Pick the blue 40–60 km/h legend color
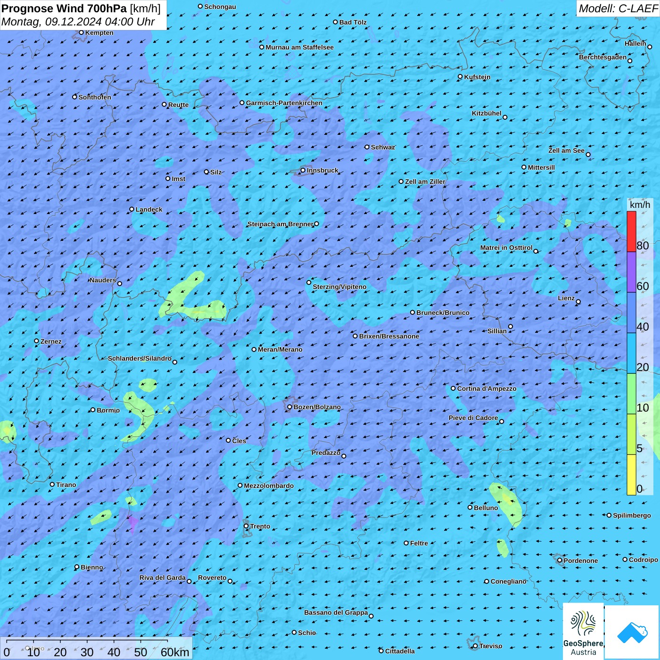The width and height of the screenshot is (660, 660). click(x=631, y=313)
